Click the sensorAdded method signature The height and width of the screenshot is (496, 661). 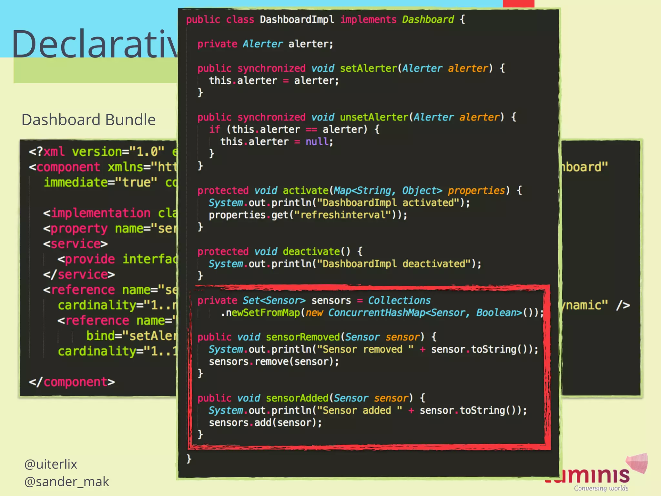click(x=311, y=398)
